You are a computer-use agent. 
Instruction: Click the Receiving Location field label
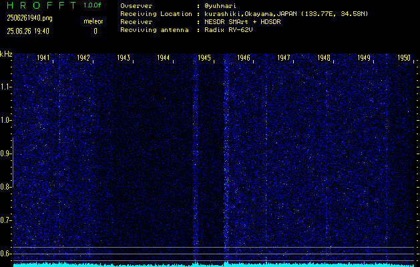click(x=156, y=14)
